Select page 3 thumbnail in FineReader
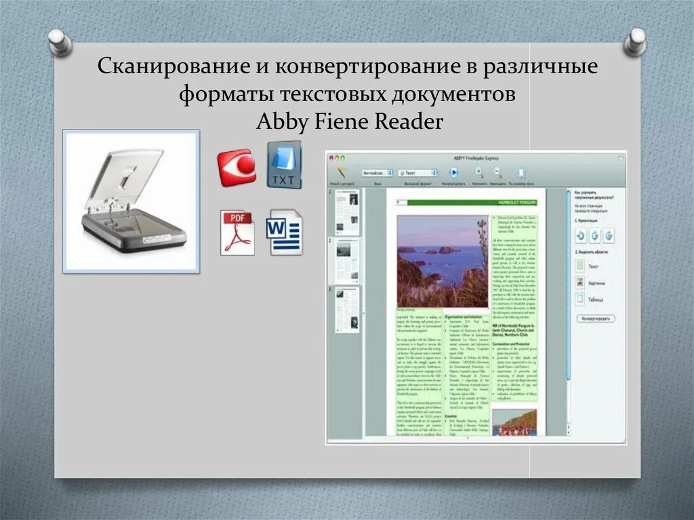Viewport: 694px width, 520px height. coord(347,309)
